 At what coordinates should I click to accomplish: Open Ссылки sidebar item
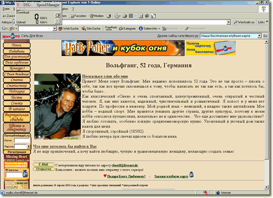17,103
